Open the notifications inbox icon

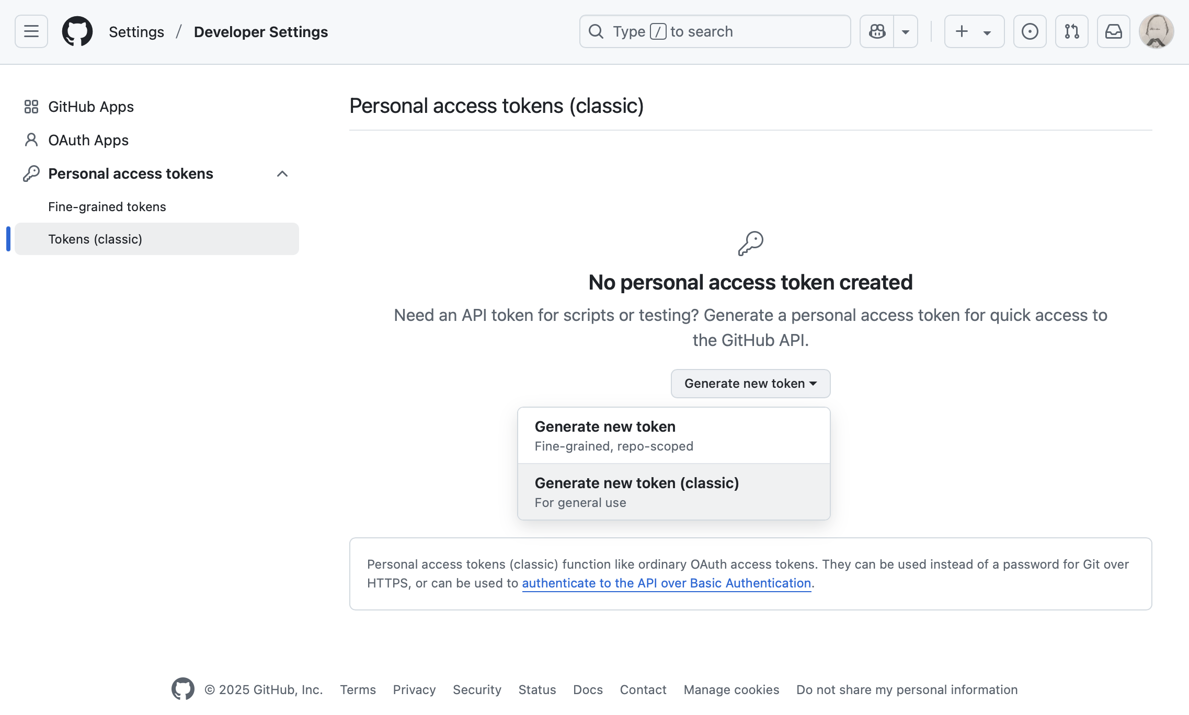coord(1113,31)
